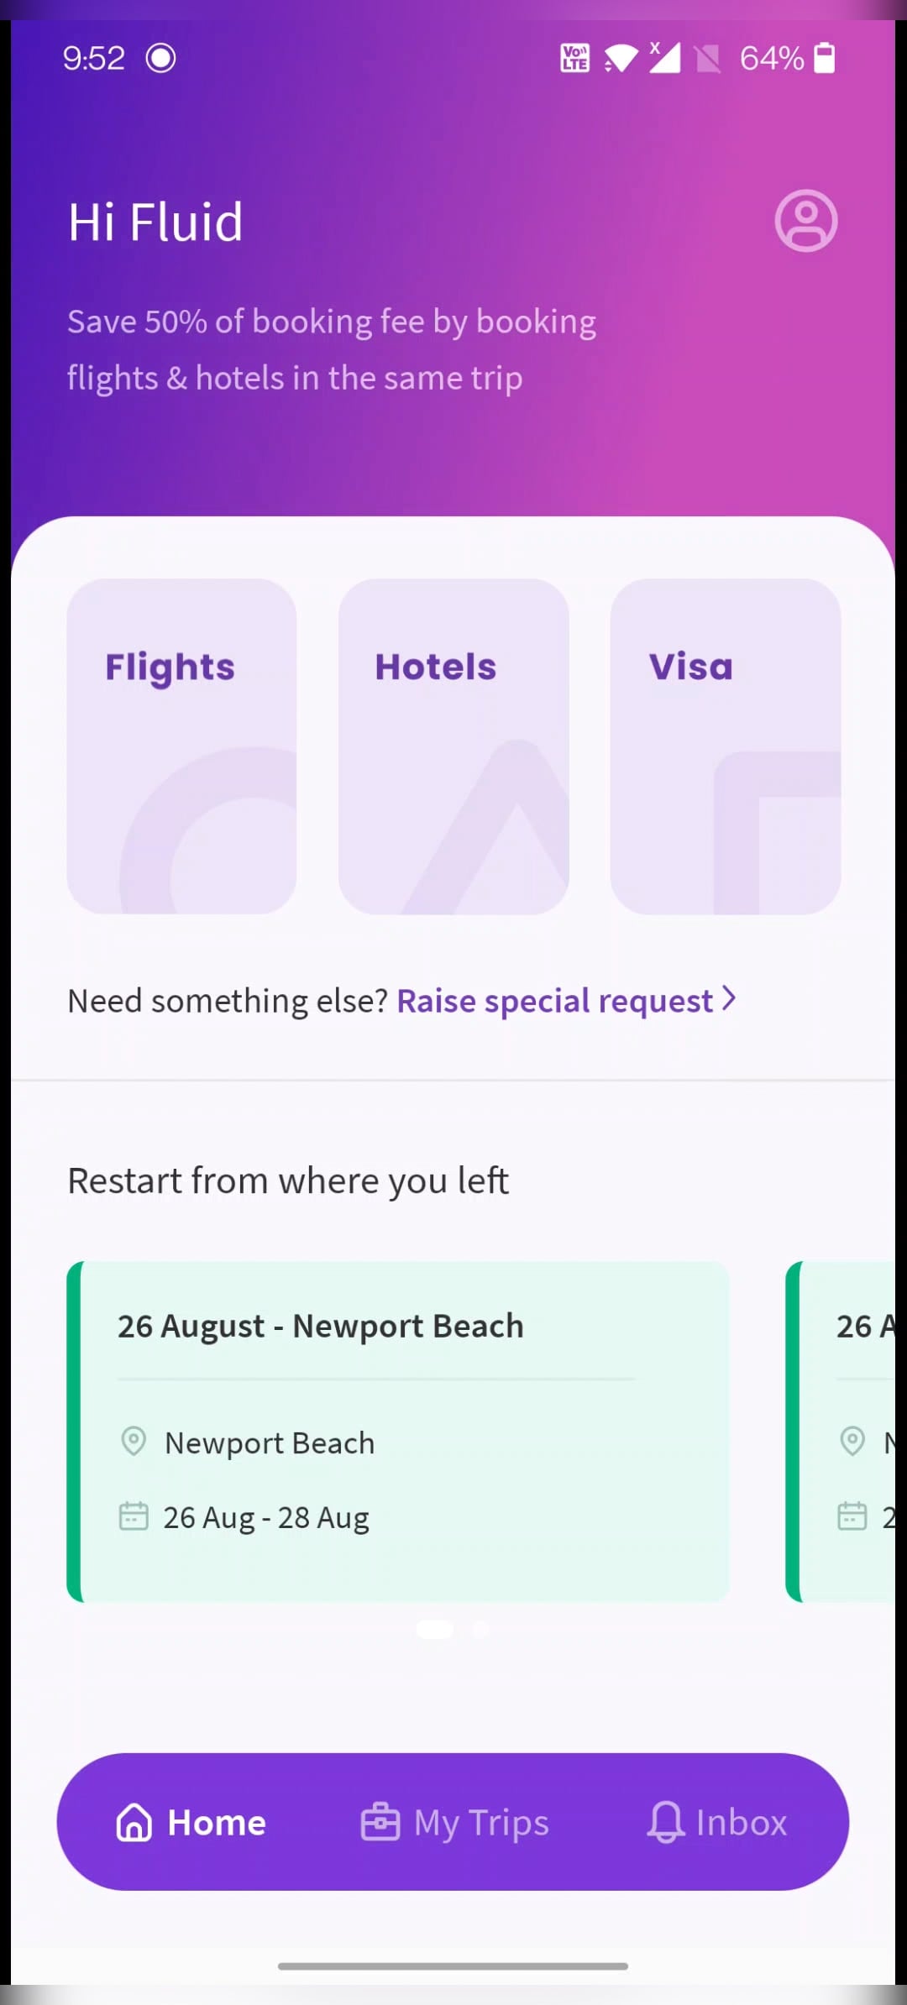Screen dimensions: 907x2005
Task: Tap the My Trips briefcase icon
Action: pyautogui.click(x=380, y=1823)
